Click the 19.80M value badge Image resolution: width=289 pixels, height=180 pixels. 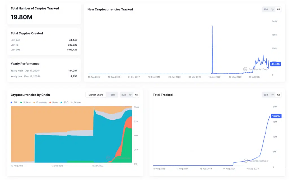coord(276,116)
